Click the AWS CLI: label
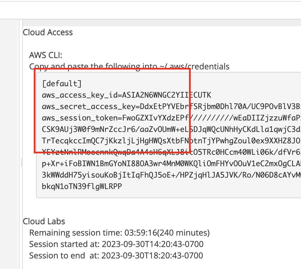 coord(45,55)
